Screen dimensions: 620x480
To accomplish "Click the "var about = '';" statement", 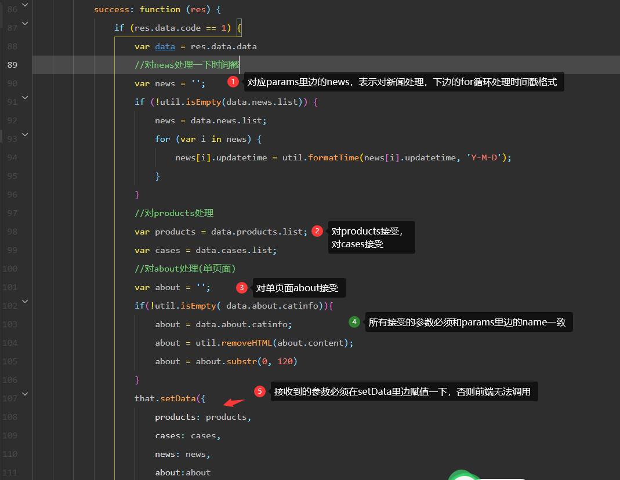I will pyautogui.click(x=172, y=287).
